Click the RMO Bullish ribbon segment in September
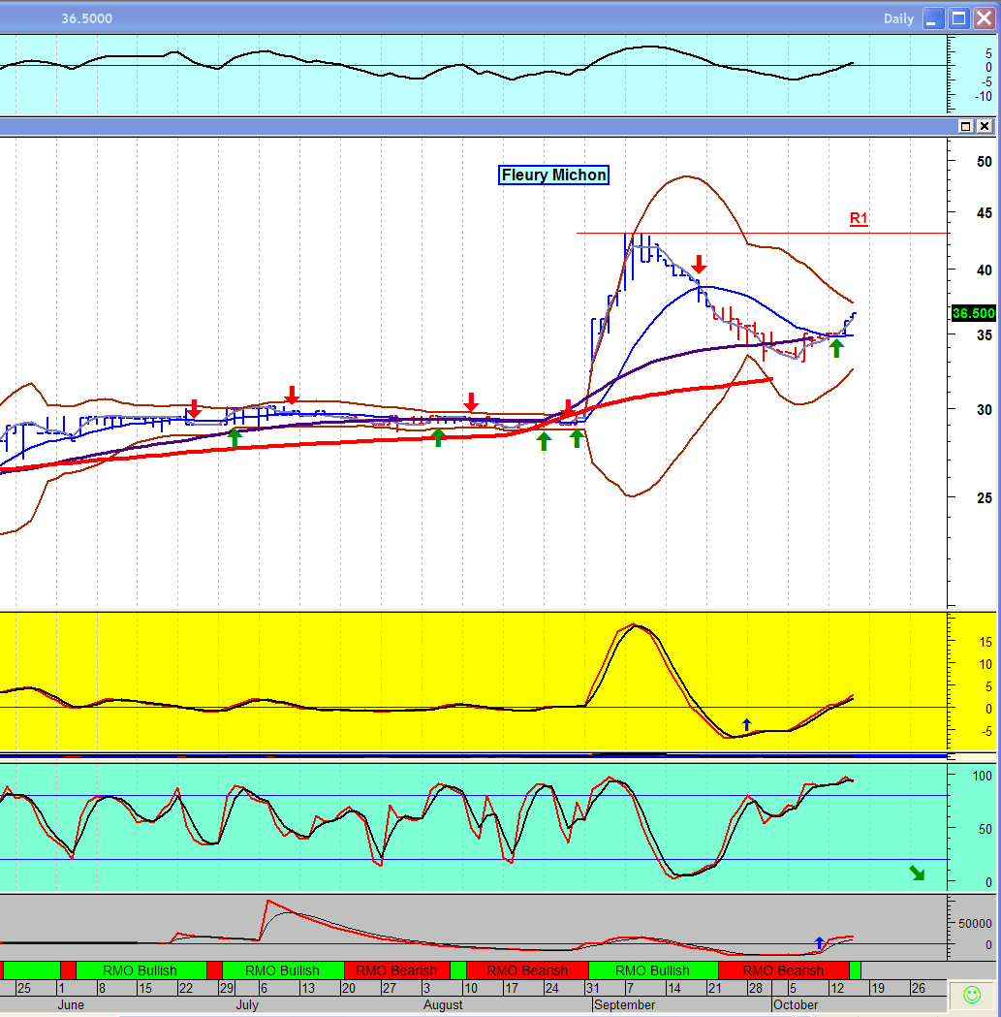Image resolution: width=1001 pixels, height=1017 pixels. pos(653,970)
